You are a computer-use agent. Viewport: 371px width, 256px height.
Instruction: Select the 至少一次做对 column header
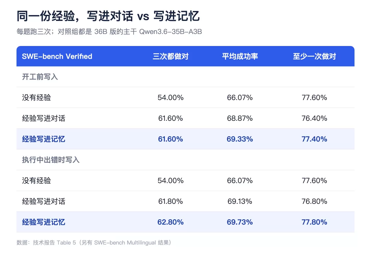click(x=314, y=56)
